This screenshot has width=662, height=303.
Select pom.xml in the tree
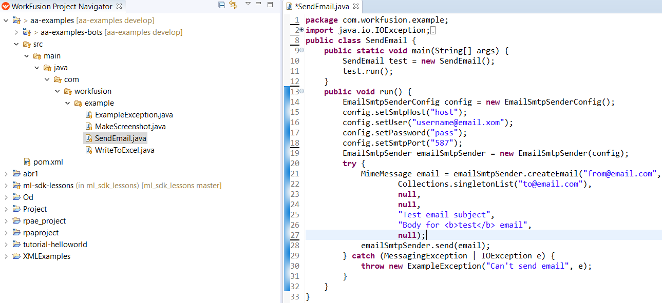(48, 162)
